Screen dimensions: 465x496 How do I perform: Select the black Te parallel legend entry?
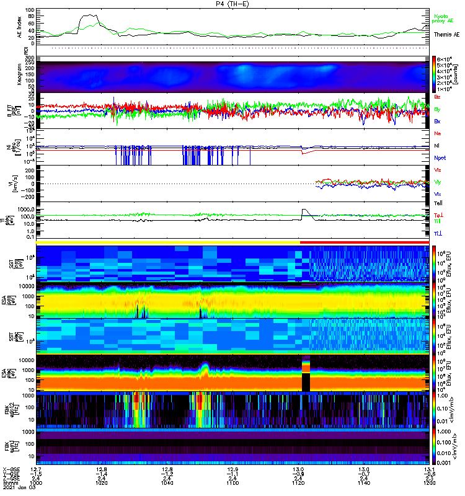pos(438,203)
